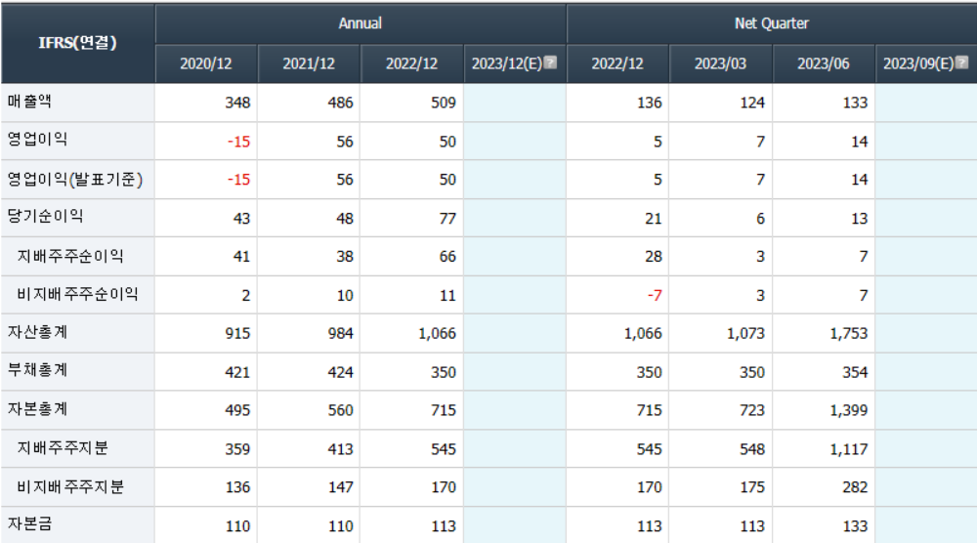Click 지배주주순이익 quarterly value 28
The width and height of the screenshot is (977, 543).
click(x=653, y=257)
